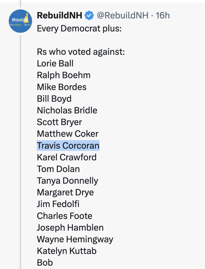Click the name Karel Crawford
The image size is (205, 269).
(67, 157)
